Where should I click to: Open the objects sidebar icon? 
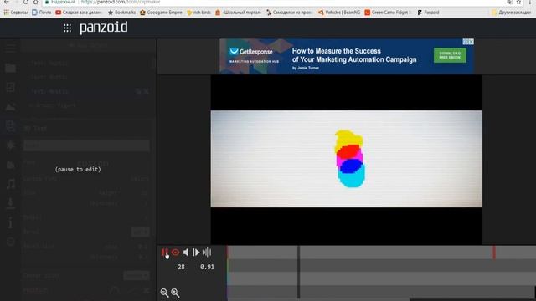coord(10,126)
